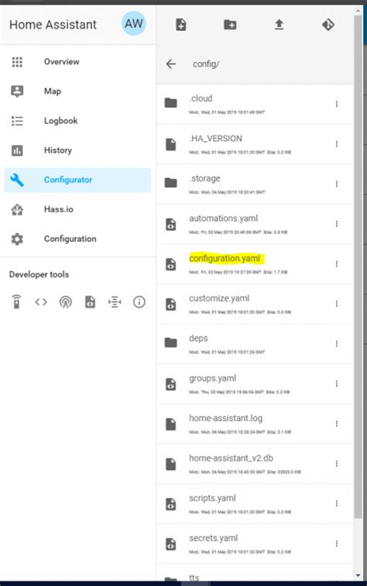Click the file icon beside home-assistant.log
This screenshot has height=586, width=367.
(171, 424)
